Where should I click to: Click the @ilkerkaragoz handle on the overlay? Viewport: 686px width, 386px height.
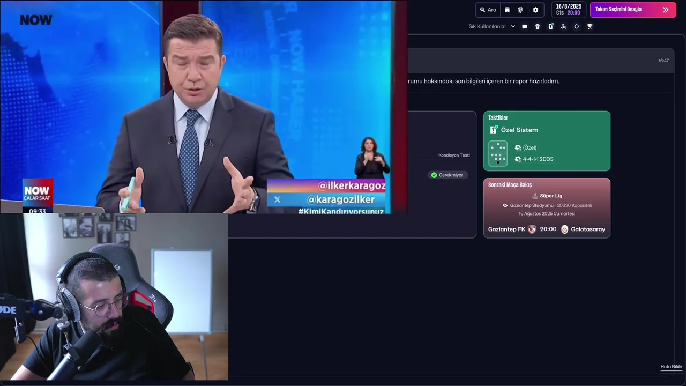[x=352, y=185]
